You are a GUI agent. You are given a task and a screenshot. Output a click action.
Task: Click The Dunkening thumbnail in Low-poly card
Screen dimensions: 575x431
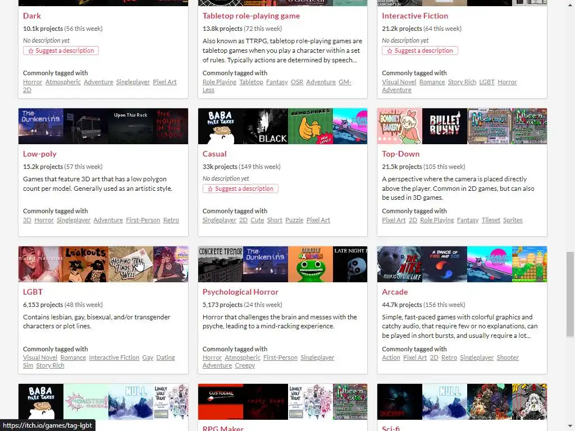click(x=40, y=126)
